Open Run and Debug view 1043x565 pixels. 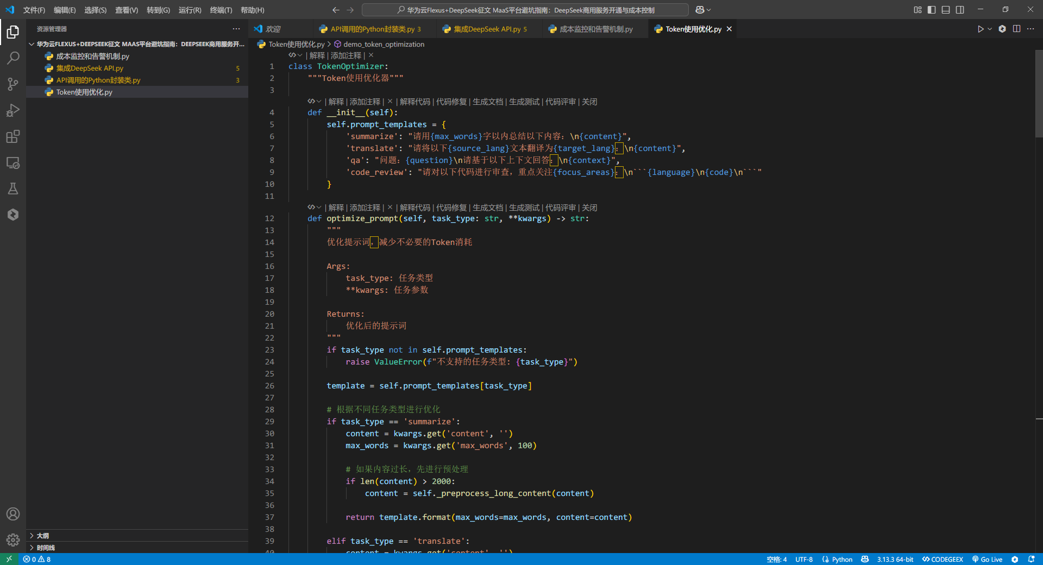pos(13,110)
